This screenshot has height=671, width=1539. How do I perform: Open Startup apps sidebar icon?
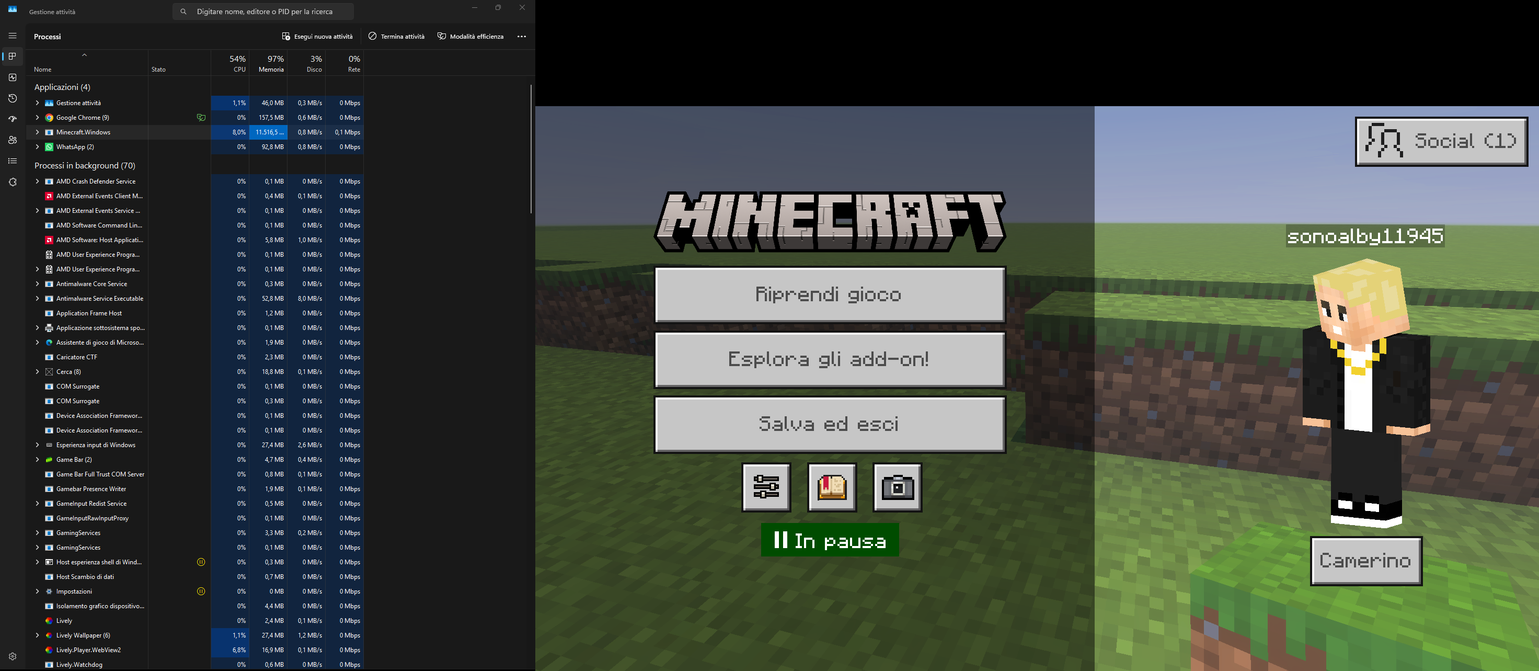coord(13,119)
